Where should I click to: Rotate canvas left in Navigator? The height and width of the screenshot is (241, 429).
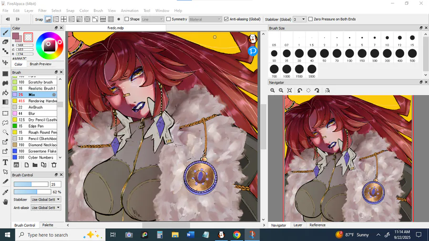click(x=300, y=90)
